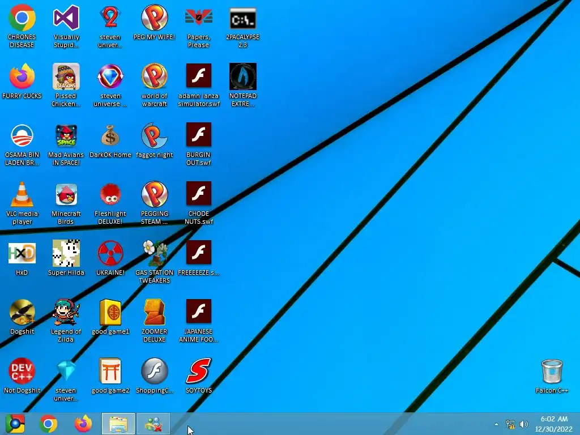Select the OSAMA BIN LADEN BR... icon
This screenshot has width=580, height=435.
pos(22,135)
